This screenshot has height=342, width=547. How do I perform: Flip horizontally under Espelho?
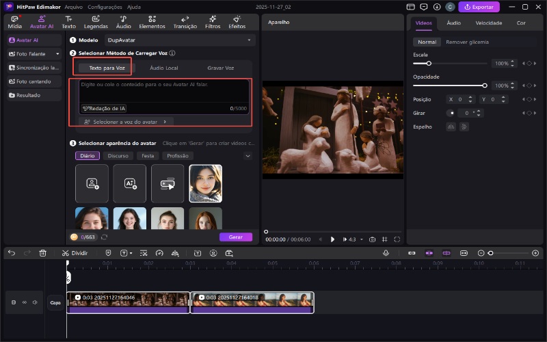click(451, 127)
